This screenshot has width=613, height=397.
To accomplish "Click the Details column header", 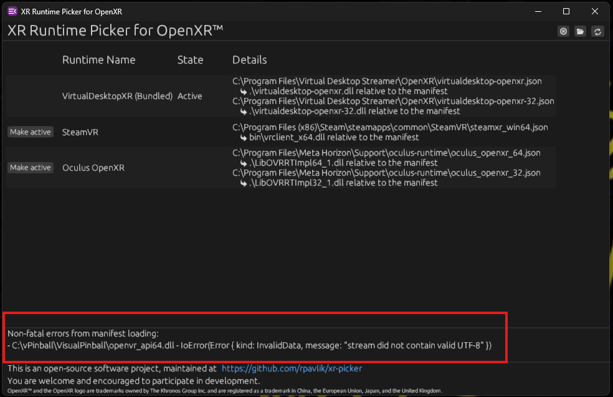I will 249,60.
